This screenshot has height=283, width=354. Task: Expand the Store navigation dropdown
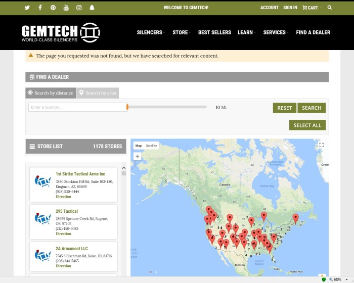tap(181, 32)
